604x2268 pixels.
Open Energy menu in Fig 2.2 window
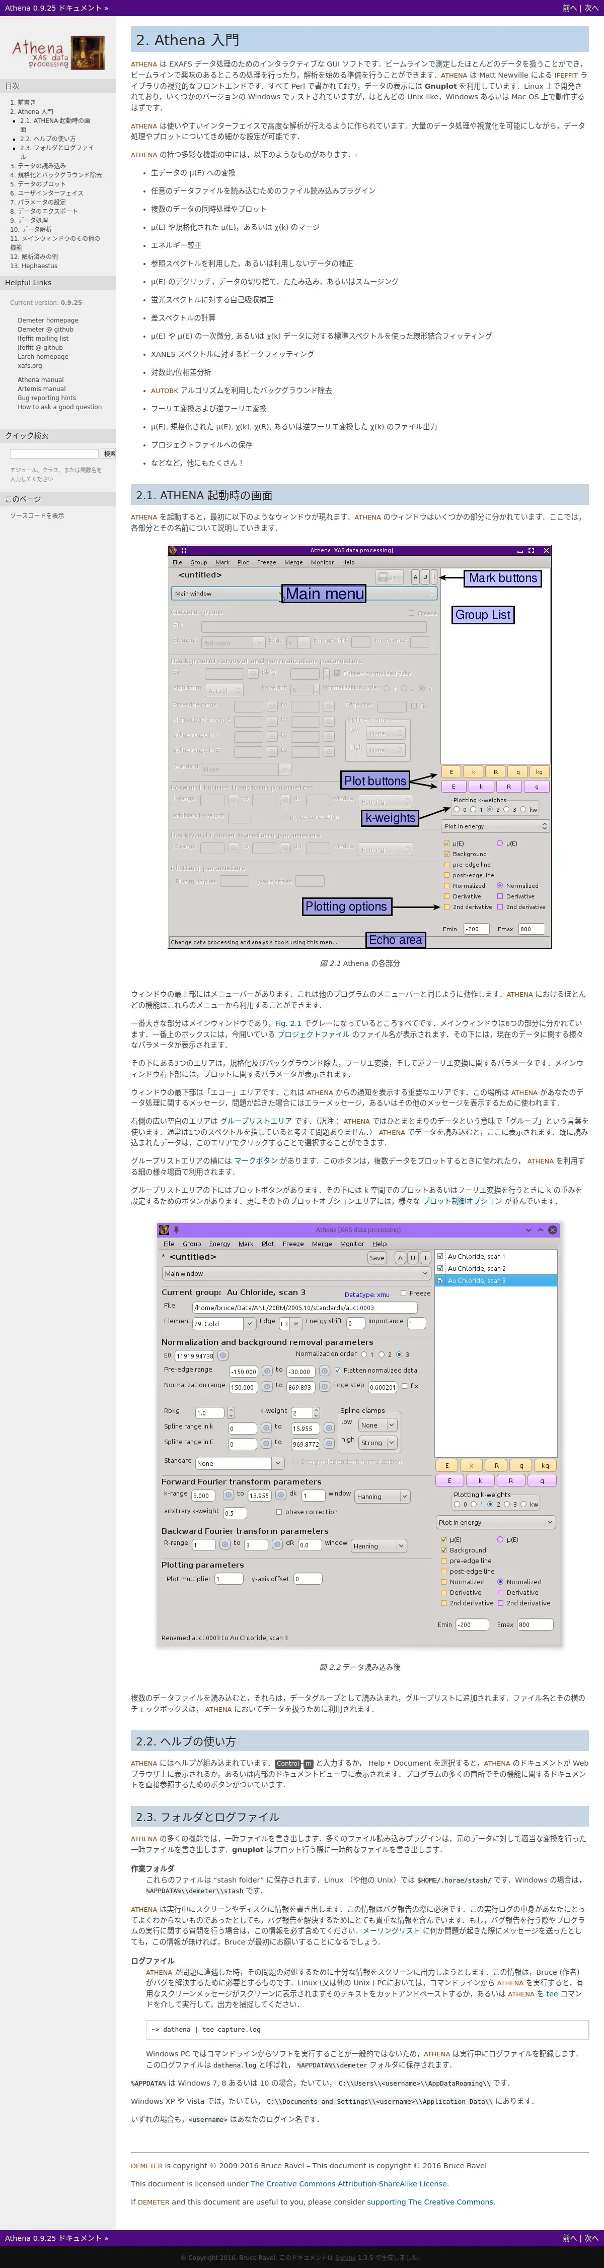point(219,1244)
